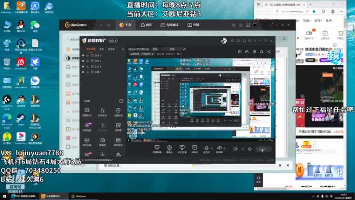Open Windows Start menu
The height and width of the screenshot is (200, 355).
(4, 196)
